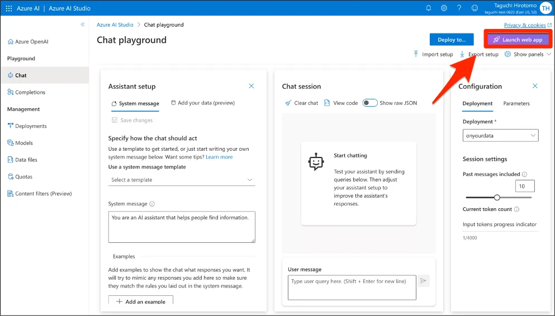
Task: Switch to Add your data (preview) tab
Action: coord(203,103)
